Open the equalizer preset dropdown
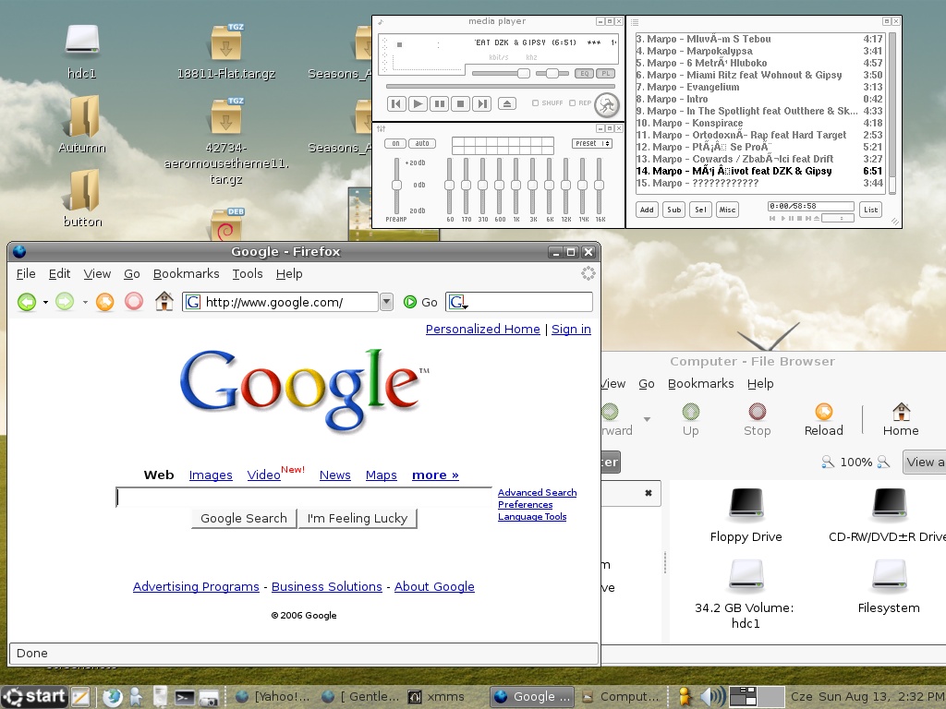Image resolution: width=946 pixels, height=709 pixels. (592, 143)
